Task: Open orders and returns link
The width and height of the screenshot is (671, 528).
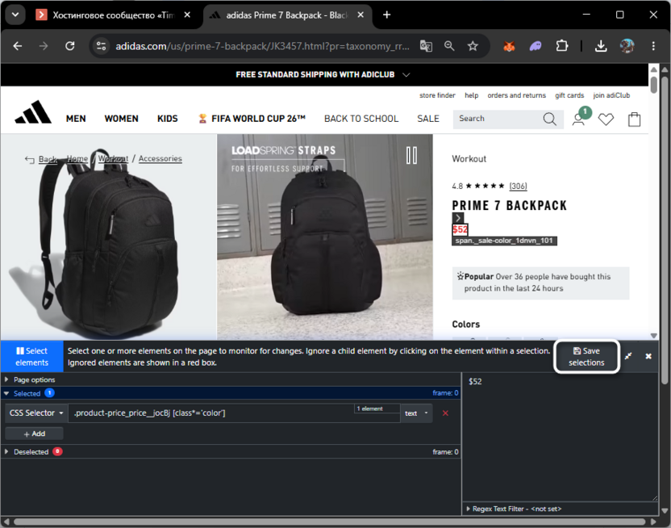Action: point(516,95)
